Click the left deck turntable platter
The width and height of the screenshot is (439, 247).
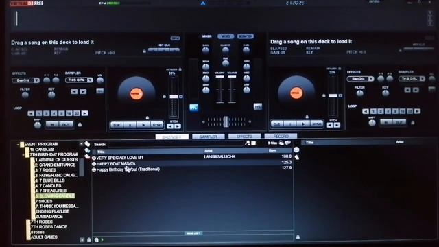(x=137, y=93)
